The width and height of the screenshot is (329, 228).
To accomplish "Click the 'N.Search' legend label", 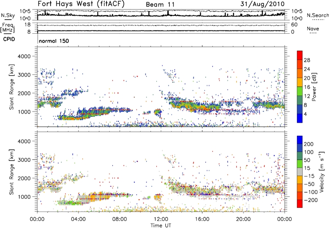I will coord(317,15).
